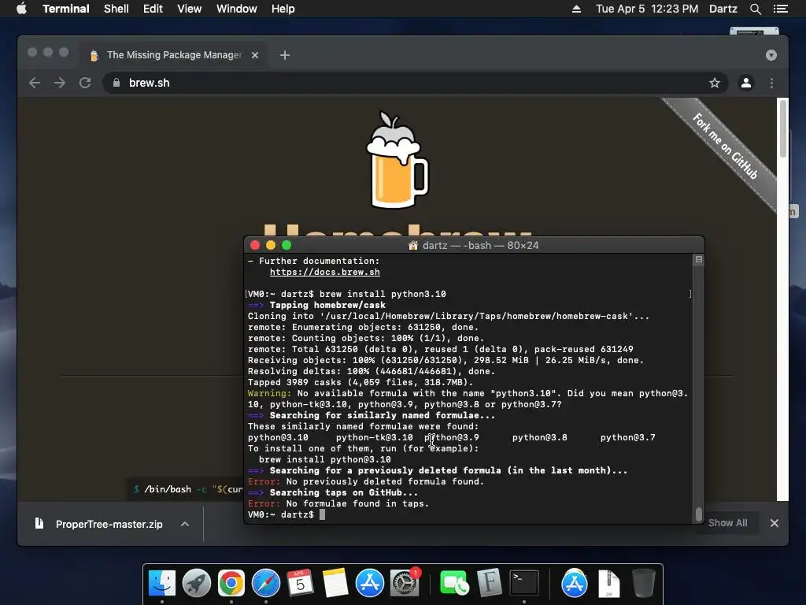Click the /bin/bash install command box
806x605 pixels.
click(x=185, y=489)
